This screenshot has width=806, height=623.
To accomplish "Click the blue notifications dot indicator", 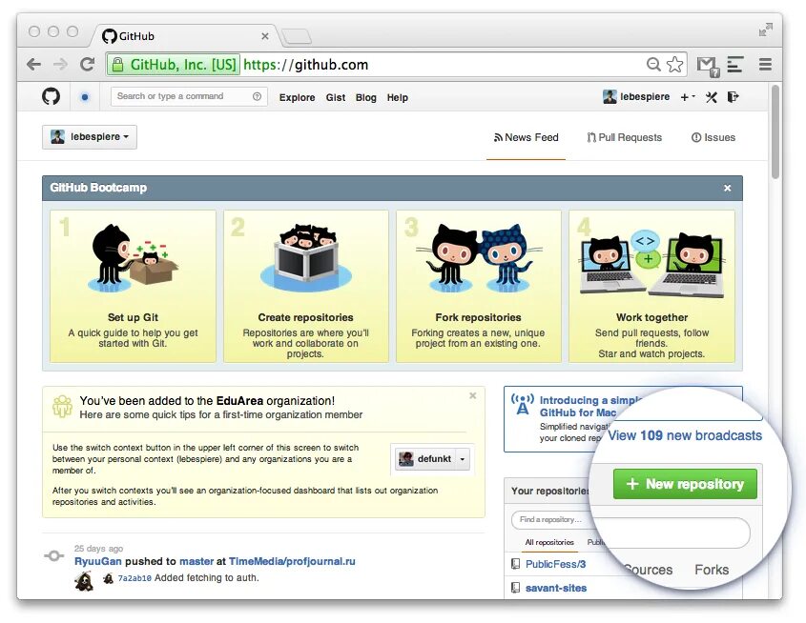I will coord(85,96).
